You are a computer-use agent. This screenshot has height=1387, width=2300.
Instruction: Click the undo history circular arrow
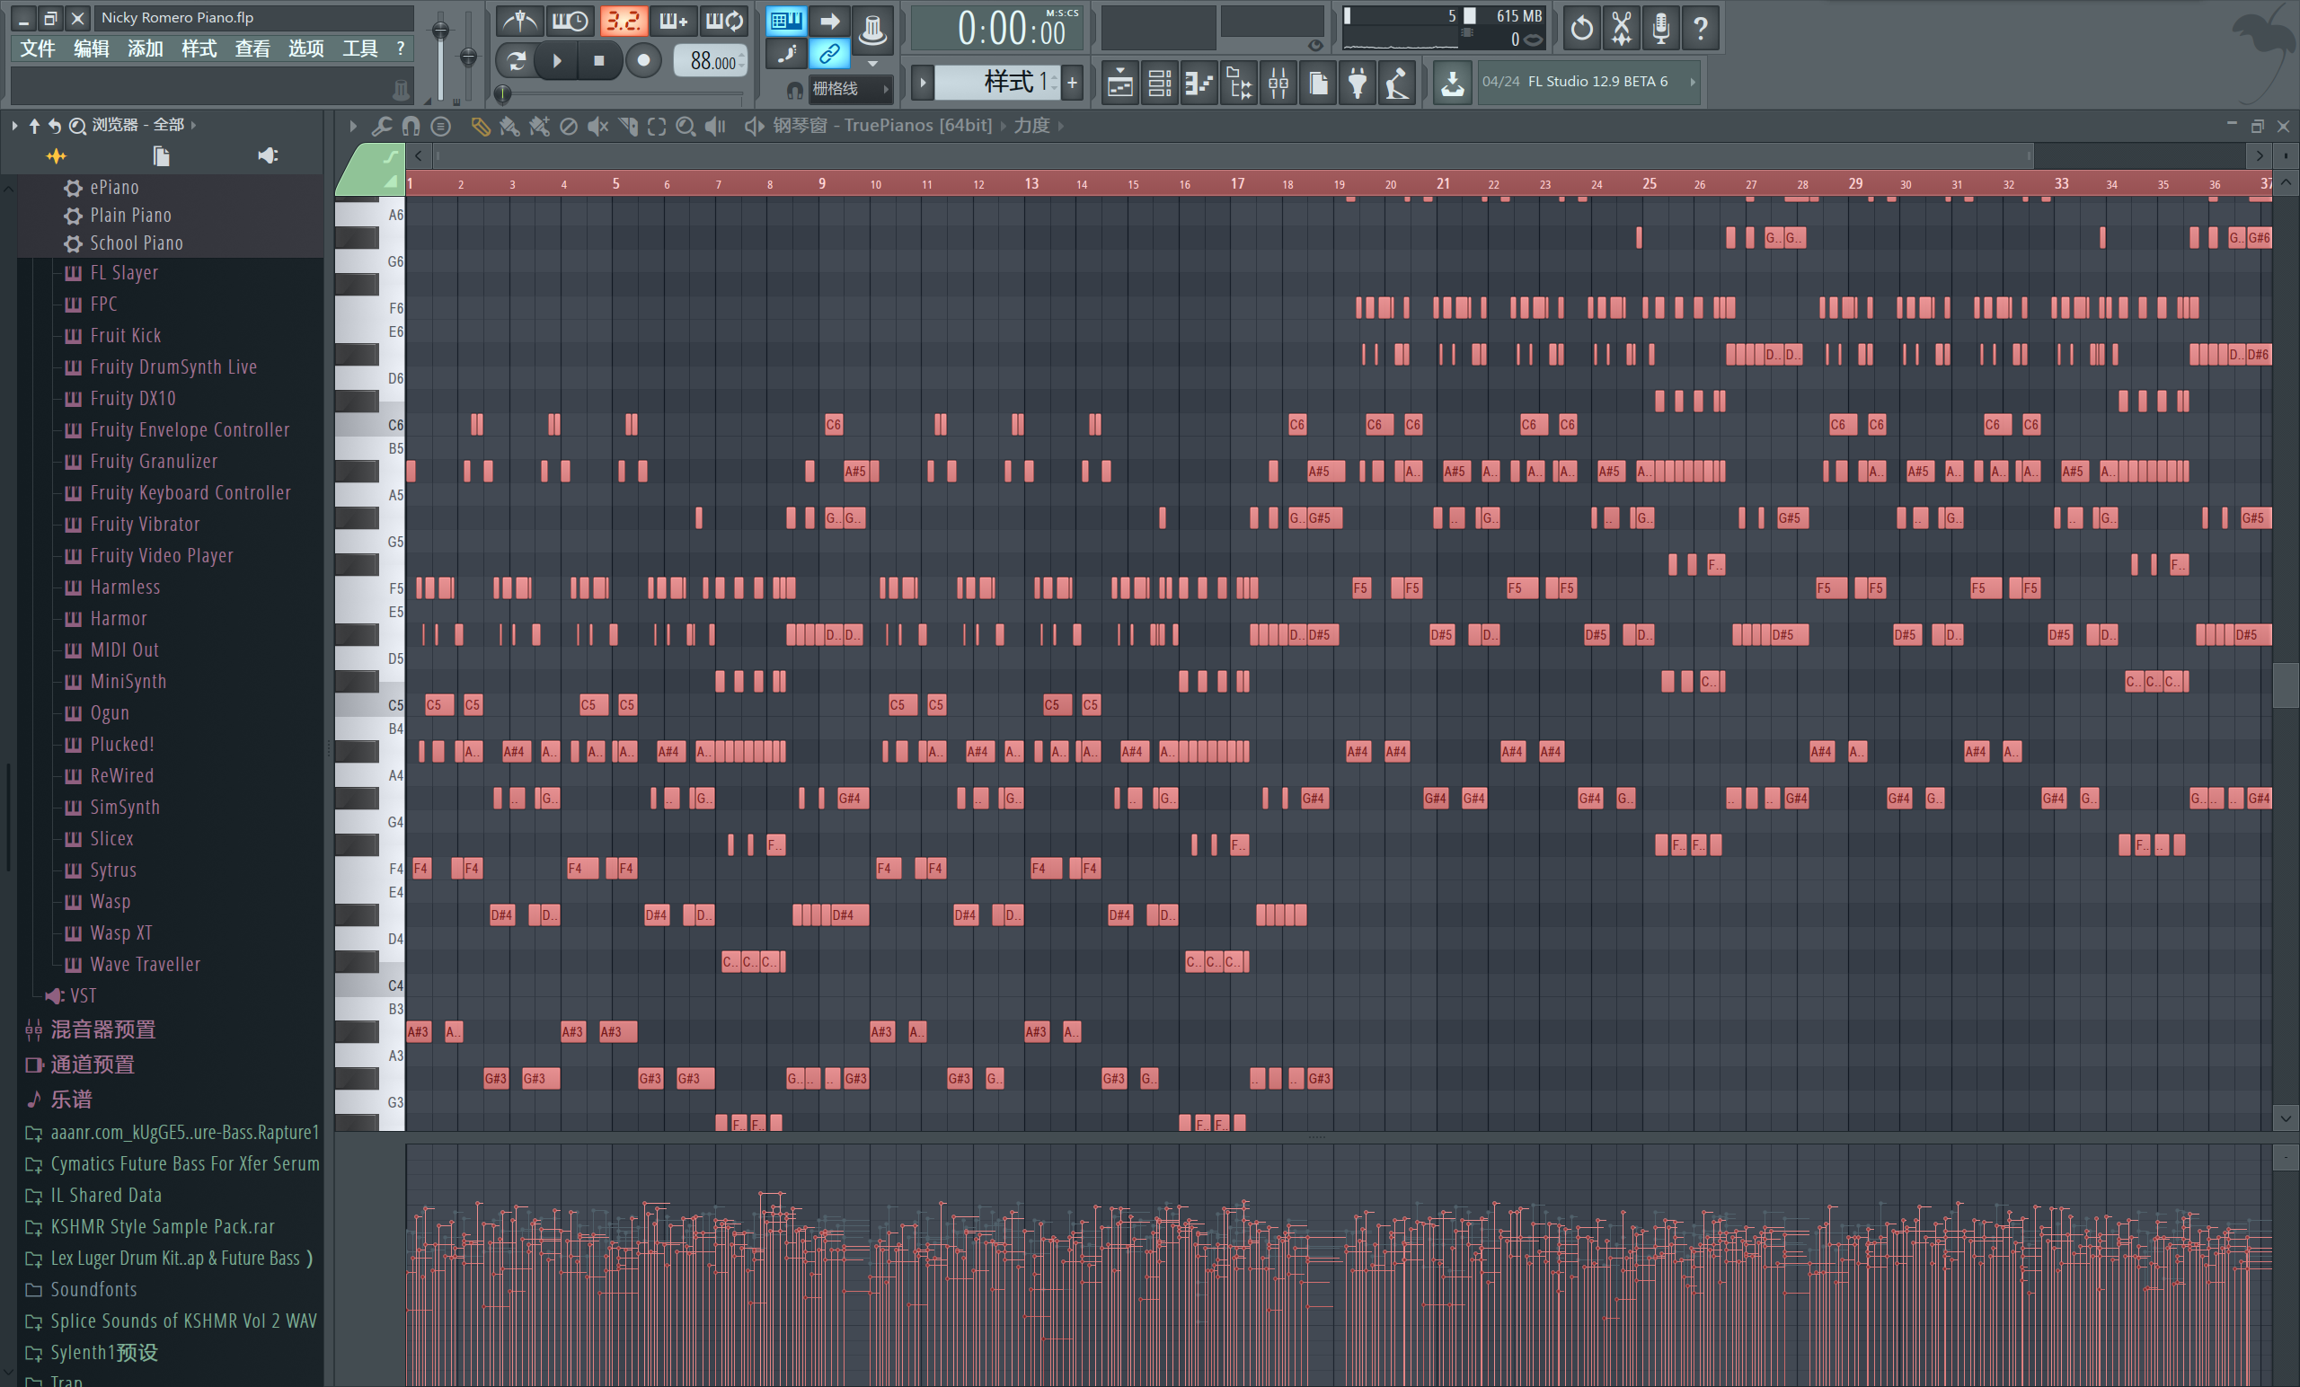coord(1581,28)
